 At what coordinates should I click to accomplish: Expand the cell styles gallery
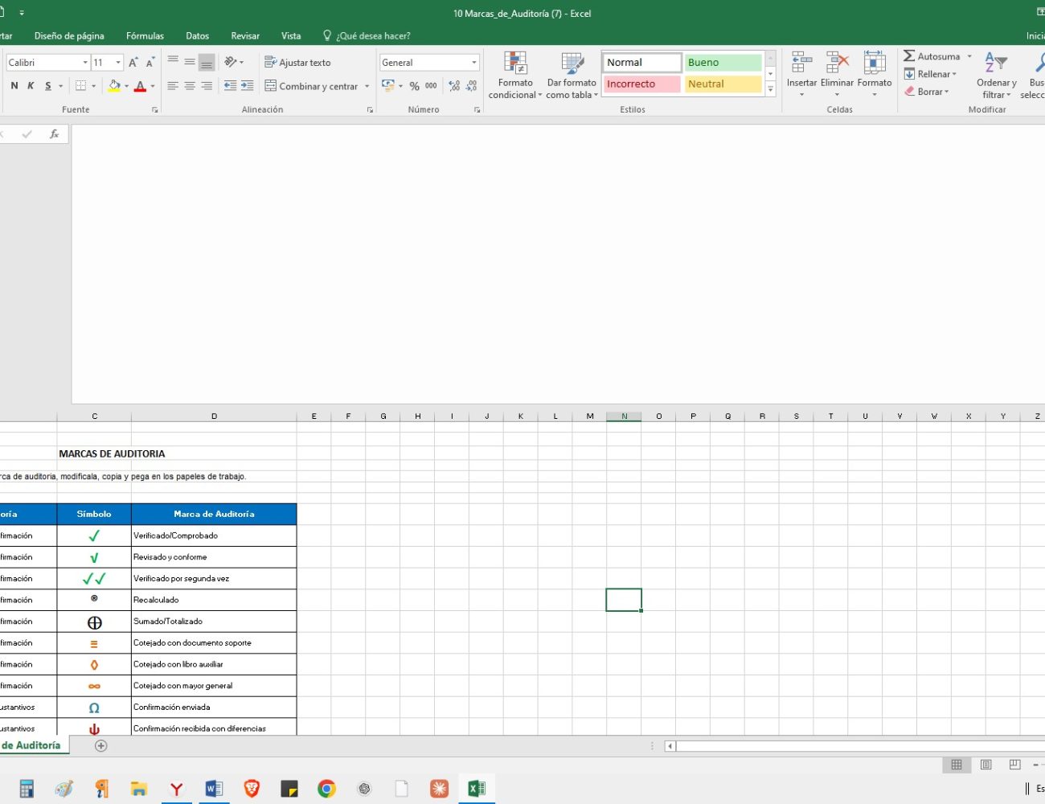[770, 89]
